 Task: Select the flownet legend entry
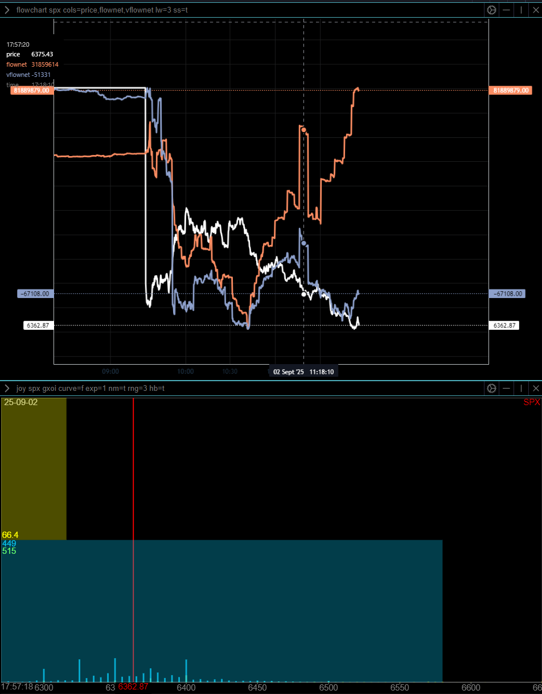tap(32, 64)
